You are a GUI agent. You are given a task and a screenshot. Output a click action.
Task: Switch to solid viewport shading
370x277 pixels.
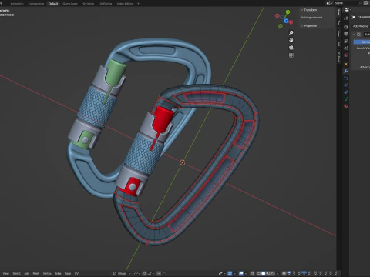tap(264, 273)
